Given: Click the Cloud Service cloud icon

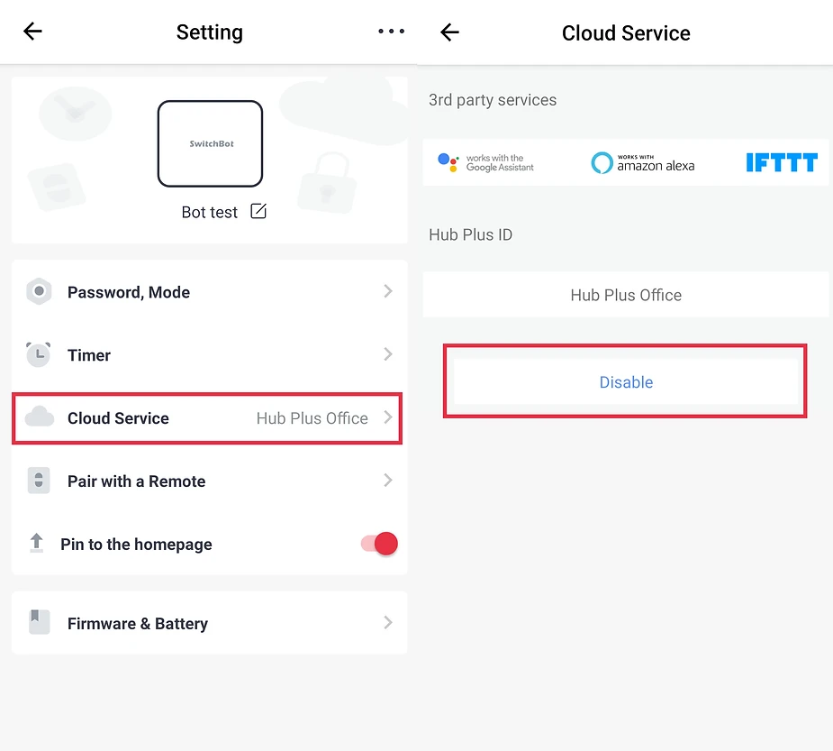Looking at the screenshot, I should (40, 417).
